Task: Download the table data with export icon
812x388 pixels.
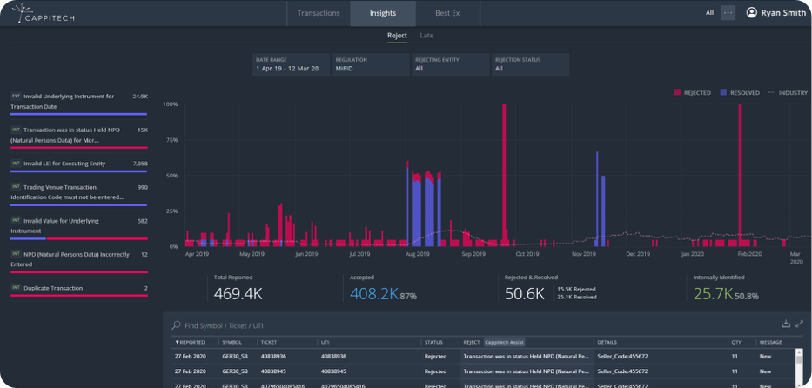Action: [786, 324]
